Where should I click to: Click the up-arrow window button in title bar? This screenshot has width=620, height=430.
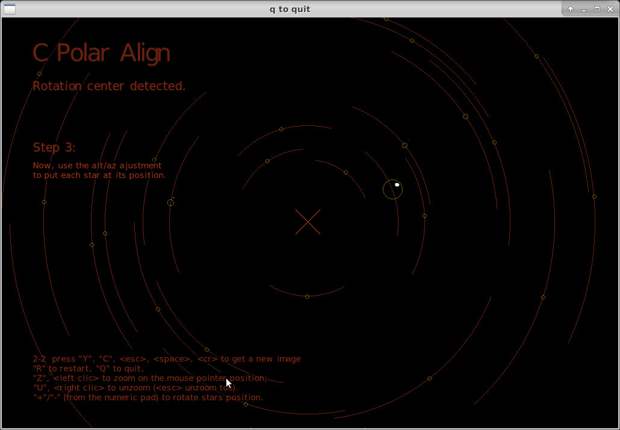571,9
